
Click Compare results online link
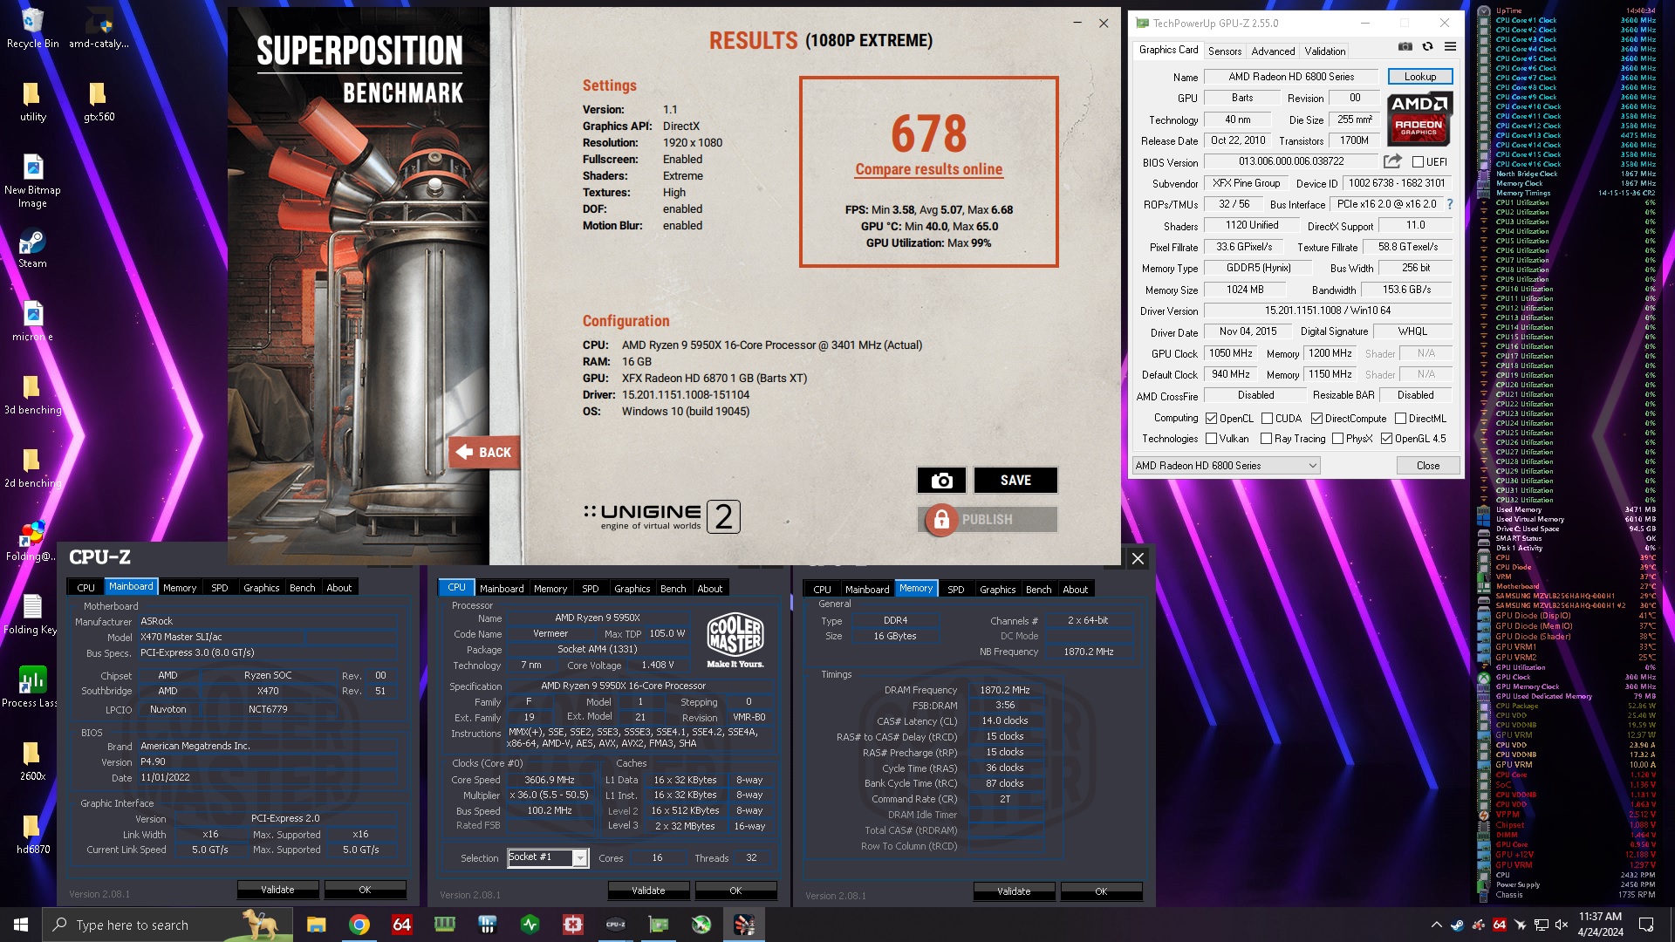(928, 169)
